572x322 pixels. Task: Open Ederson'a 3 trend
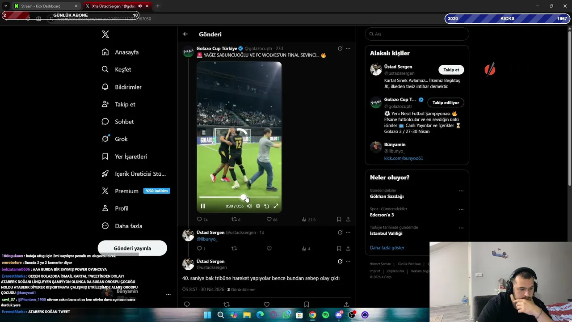point(382,215)
